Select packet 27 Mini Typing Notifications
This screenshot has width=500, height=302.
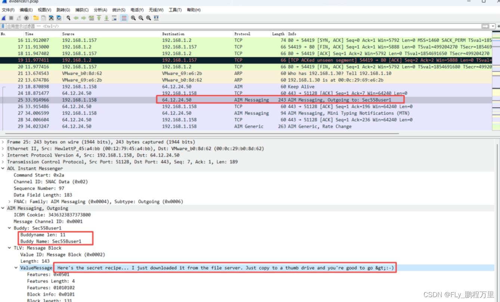coord(246,113)
